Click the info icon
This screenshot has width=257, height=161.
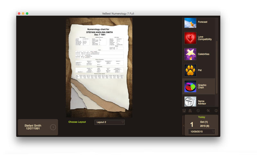[216, 111]
